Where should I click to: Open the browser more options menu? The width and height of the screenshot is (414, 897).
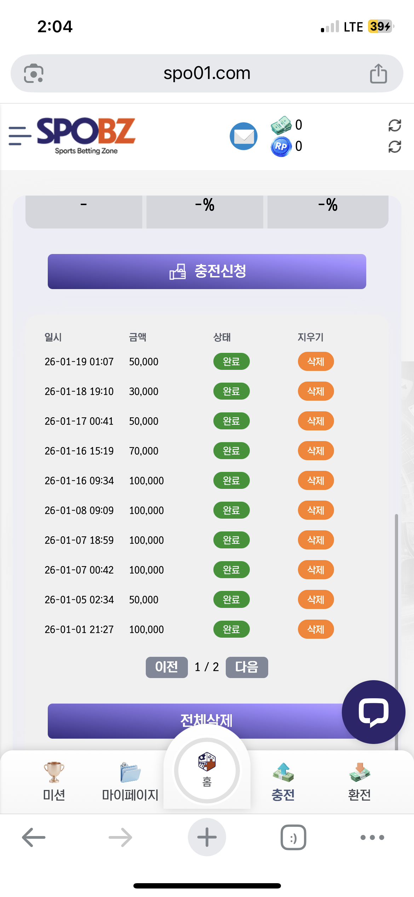click(372, 837)
